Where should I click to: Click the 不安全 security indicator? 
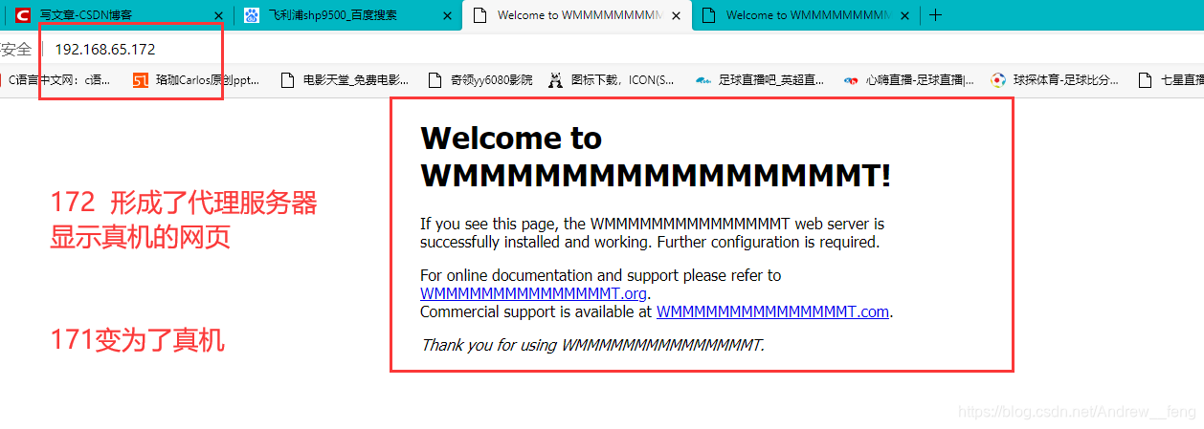15,50
